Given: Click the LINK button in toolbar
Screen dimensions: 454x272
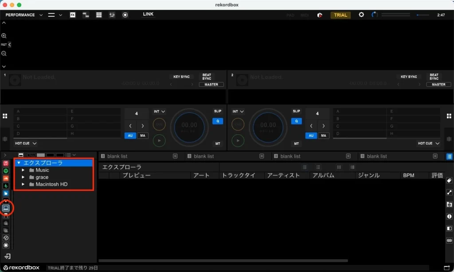Looking at the screenshot, I should point(148,14).
